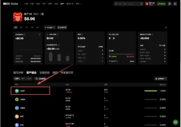Click the USDC token icon
This screenshot has height=127, width=181.
click(x=17, y=108)
